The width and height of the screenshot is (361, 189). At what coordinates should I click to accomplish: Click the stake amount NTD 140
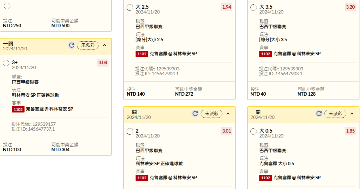pyautogui.click(x=136, y=94)
